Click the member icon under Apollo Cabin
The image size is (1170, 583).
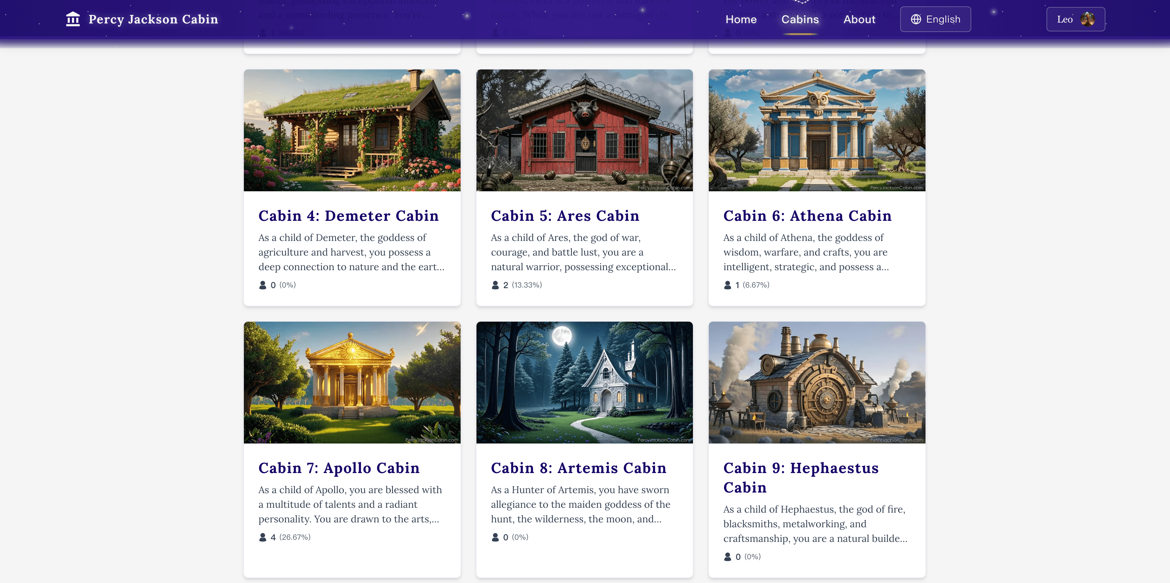[x=262, y=537]
